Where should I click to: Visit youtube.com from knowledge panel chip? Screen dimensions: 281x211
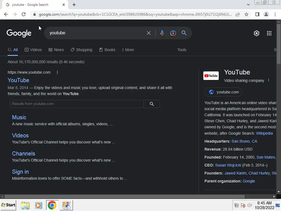(223, 92)
